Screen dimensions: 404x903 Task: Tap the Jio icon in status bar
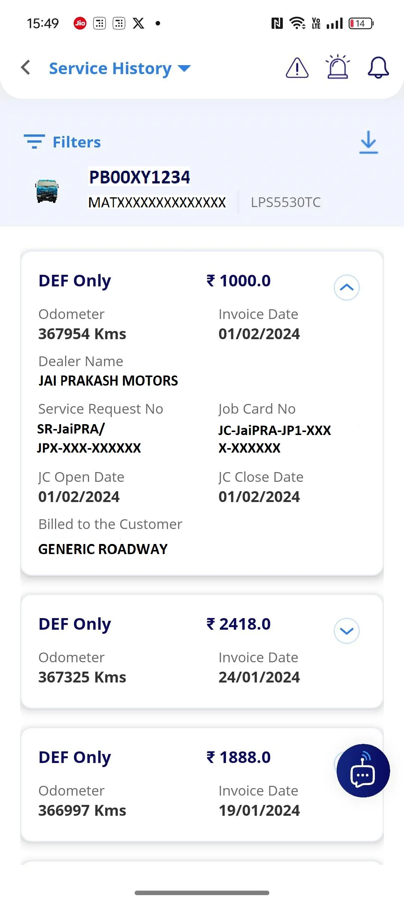(x=79, y=23)
